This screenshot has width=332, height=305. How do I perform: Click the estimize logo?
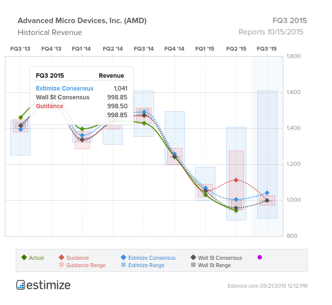[x=43, y=285]
